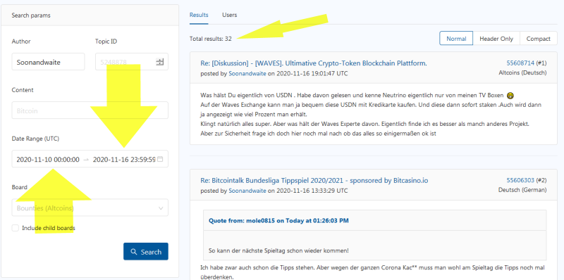The height and width of the screenshot is (280, 564).
Task: Open Soonandwaite author link in first post
Action: pos(247,74)
